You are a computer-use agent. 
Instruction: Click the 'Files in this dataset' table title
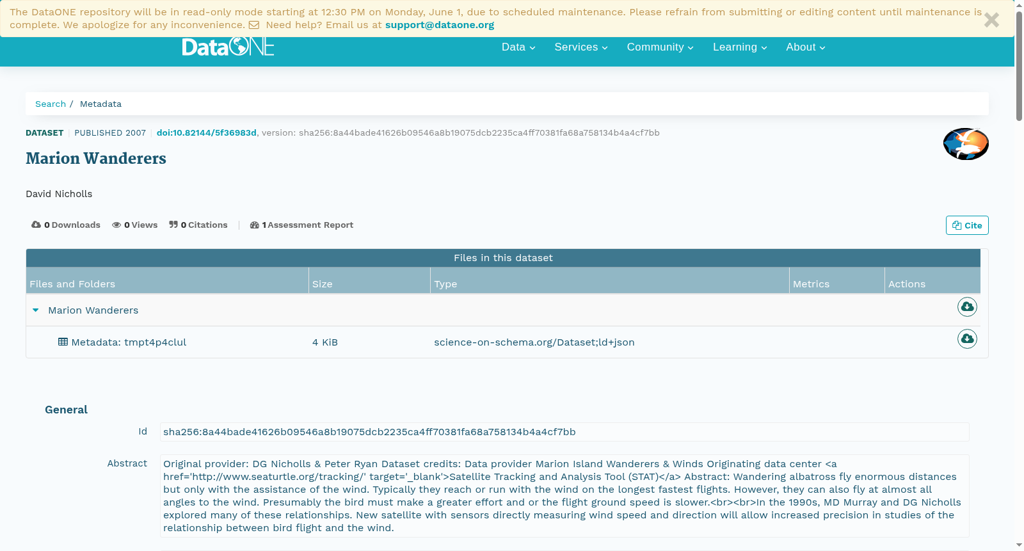tap(503, 258)
